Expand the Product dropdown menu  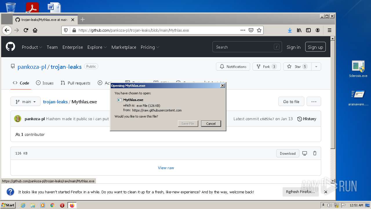[32, 47]
